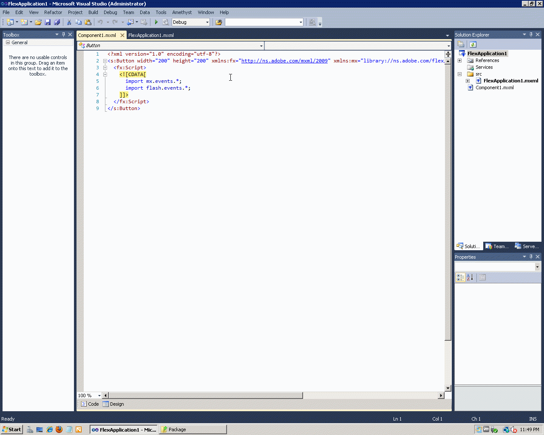
Task: Open the Find combo box dropdown arrow
Action: (300, 22)
